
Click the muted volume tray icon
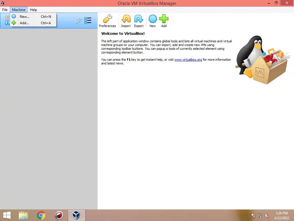coord(267,216)
